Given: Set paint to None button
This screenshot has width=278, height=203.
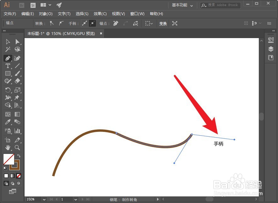Looking at the screenshot, I should coord(19,176).
